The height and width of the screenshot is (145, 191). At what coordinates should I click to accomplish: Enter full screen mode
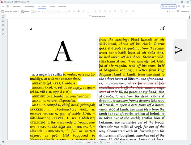point(101,142)
